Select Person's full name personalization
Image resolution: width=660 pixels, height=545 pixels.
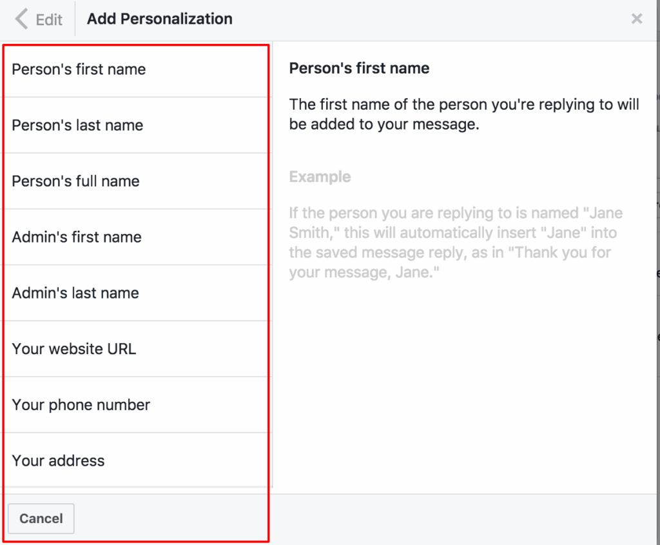point(75,181)
